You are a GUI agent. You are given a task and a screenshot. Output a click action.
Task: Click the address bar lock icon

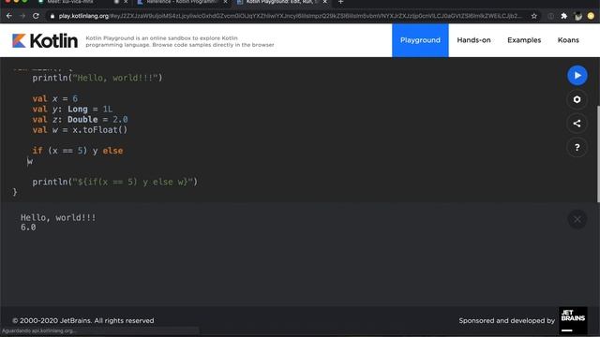[x=52, y=16]
